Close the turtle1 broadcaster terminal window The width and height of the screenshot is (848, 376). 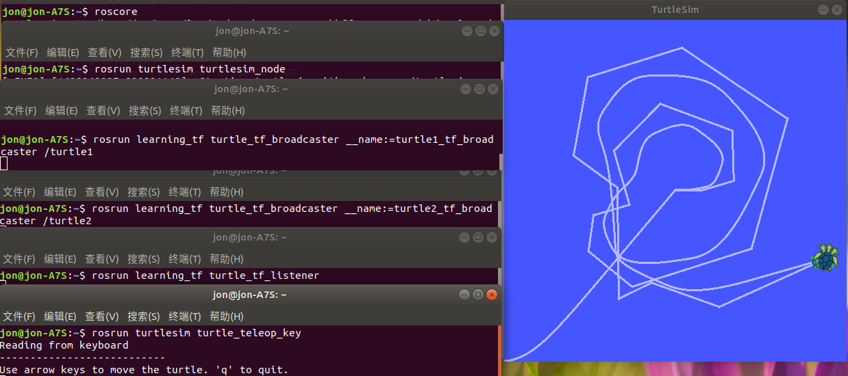tap(492, 89)
